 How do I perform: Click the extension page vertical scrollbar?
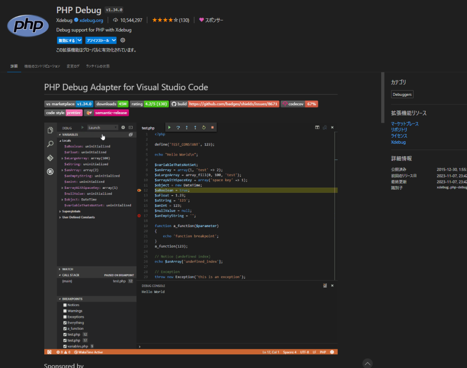tap(383, 97)
